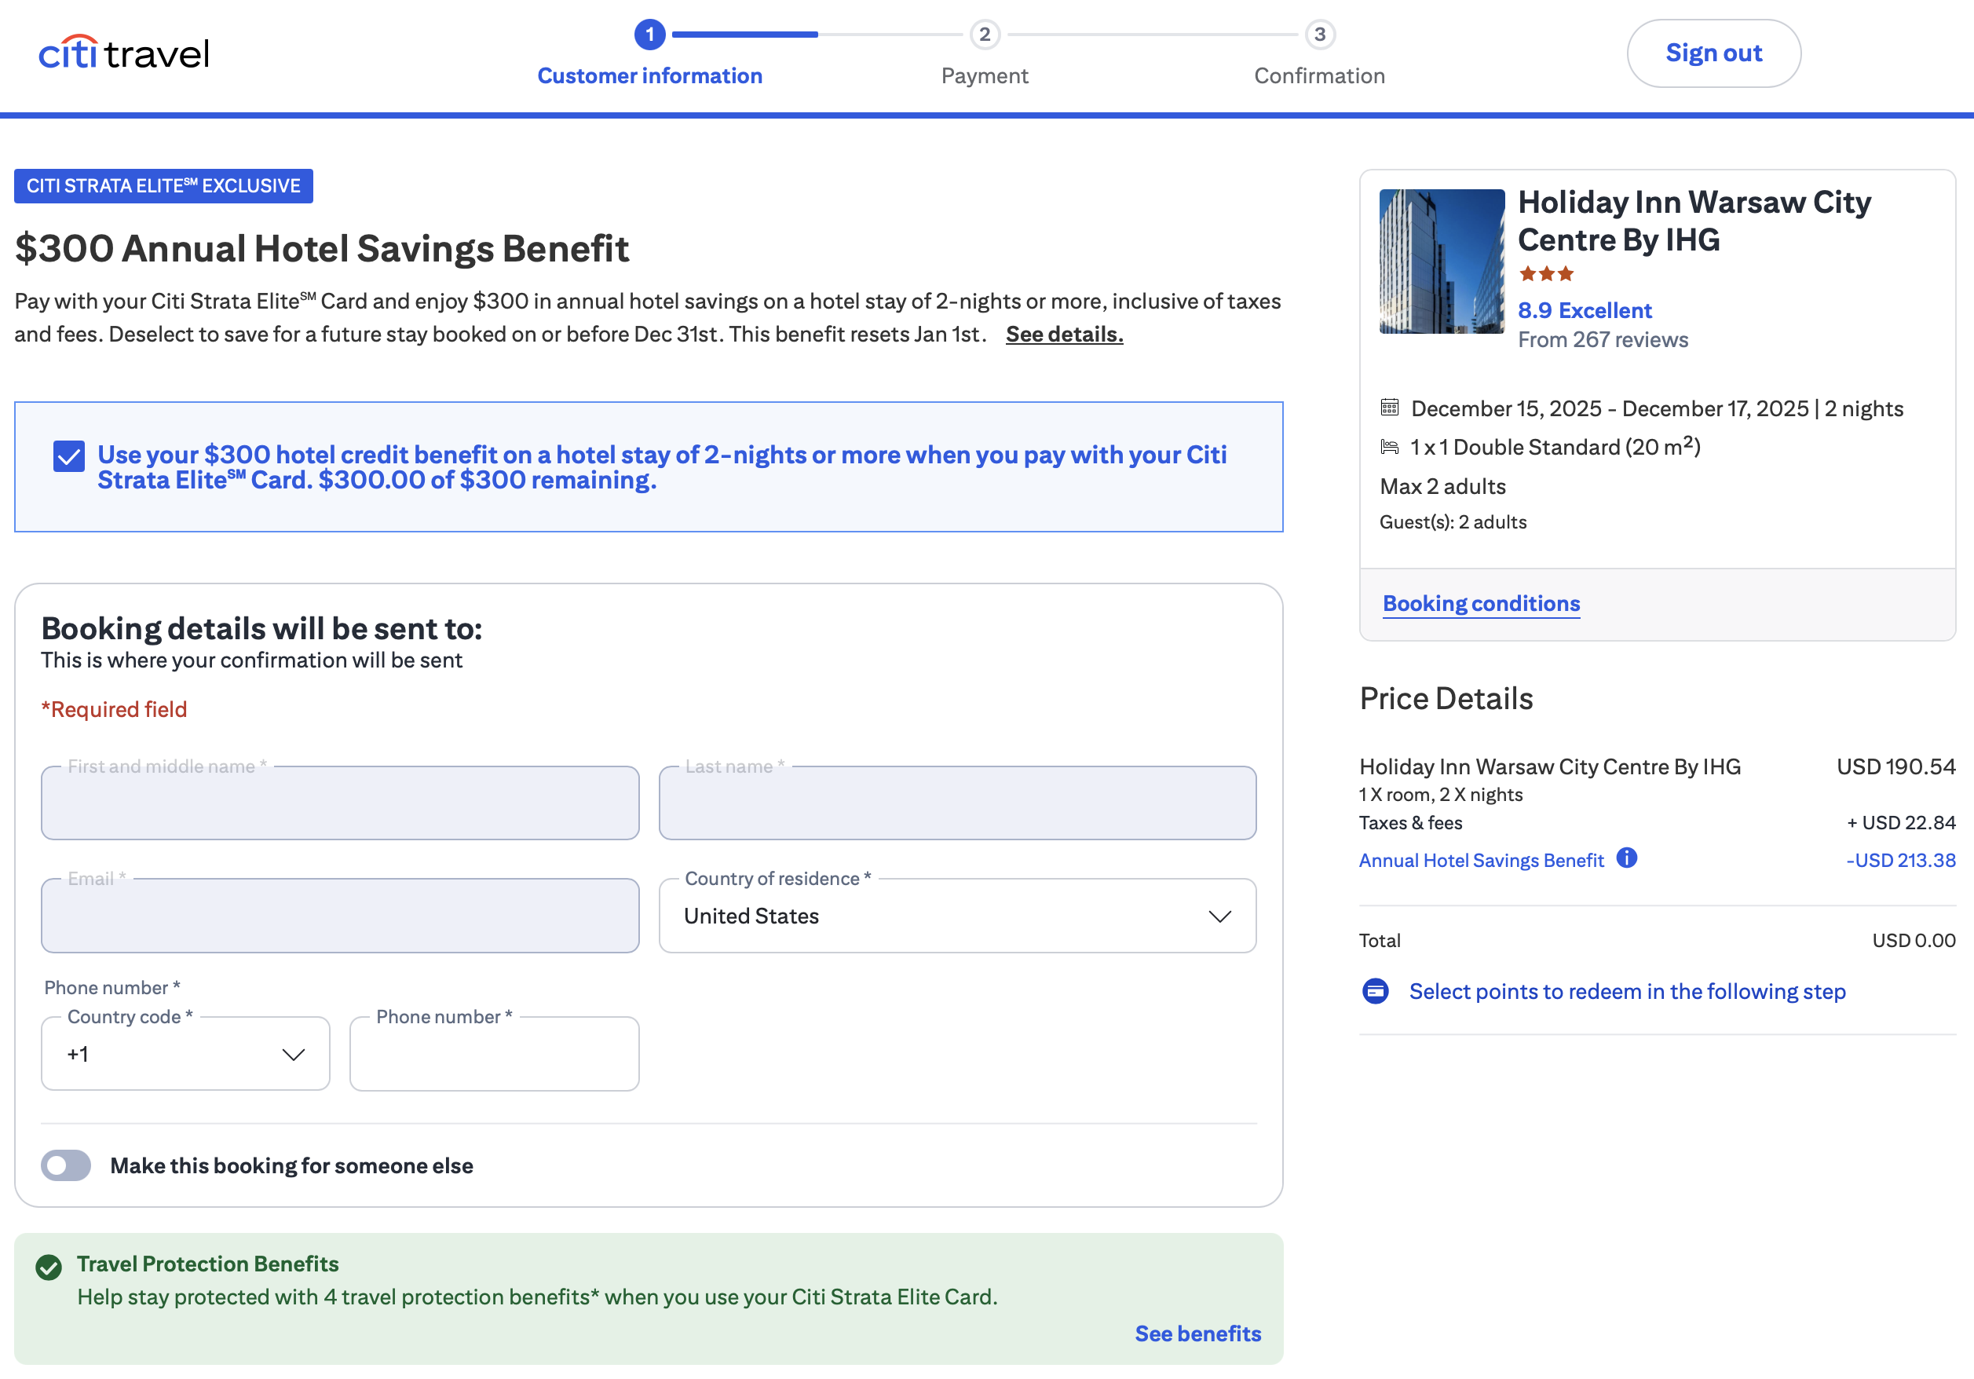Focus the Phone number input field
1974x1379 pixels.
click(x=495, y=1054)
